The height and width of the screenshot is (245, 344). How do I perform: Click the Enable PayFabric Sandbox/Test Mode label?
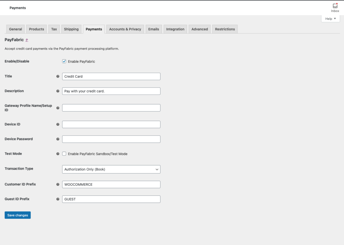click(98, 154)
